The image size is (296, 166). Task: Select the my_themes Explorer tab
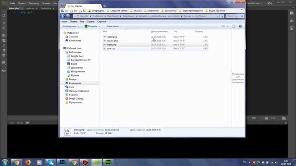pyautogui.click(x=83, y=6)
